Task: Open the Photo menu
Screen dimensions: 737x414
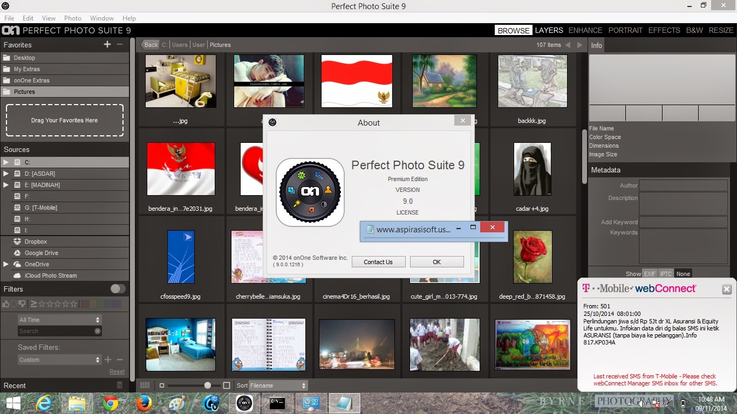Action: pyautogui.click(x=73, y=18)
